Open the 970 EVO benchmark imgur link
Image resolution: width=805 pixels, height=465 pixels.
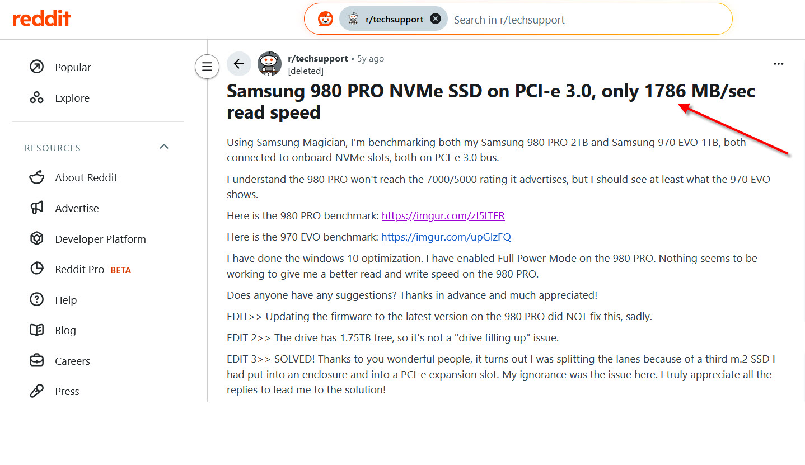click(x=446, y=237)
